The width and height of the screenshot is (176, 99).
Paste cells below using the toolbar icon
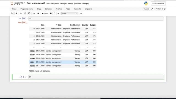[29, 13]
